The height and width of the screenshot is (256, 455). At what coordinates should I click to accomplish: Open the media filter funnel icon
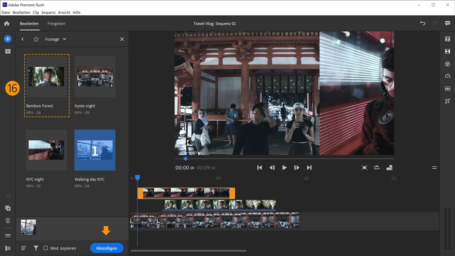(36, 248)
